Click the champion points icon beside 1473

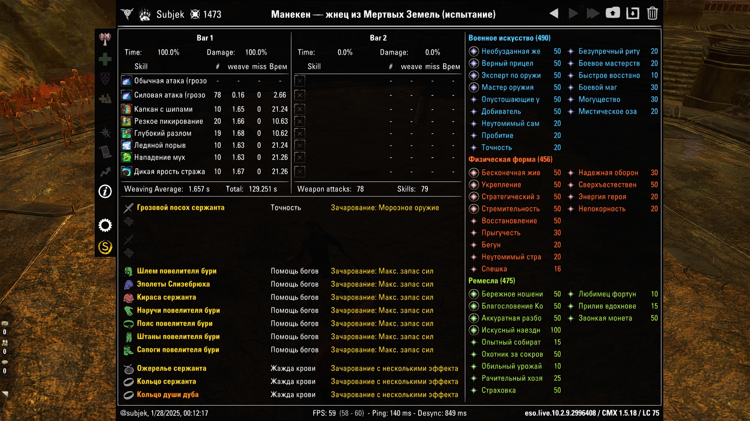click(195, 15)
